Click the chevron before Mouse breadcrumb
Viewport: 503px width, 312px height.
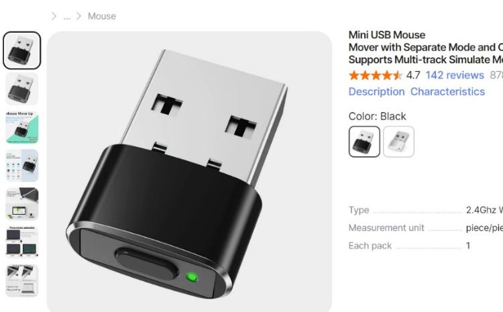point(78,16)
